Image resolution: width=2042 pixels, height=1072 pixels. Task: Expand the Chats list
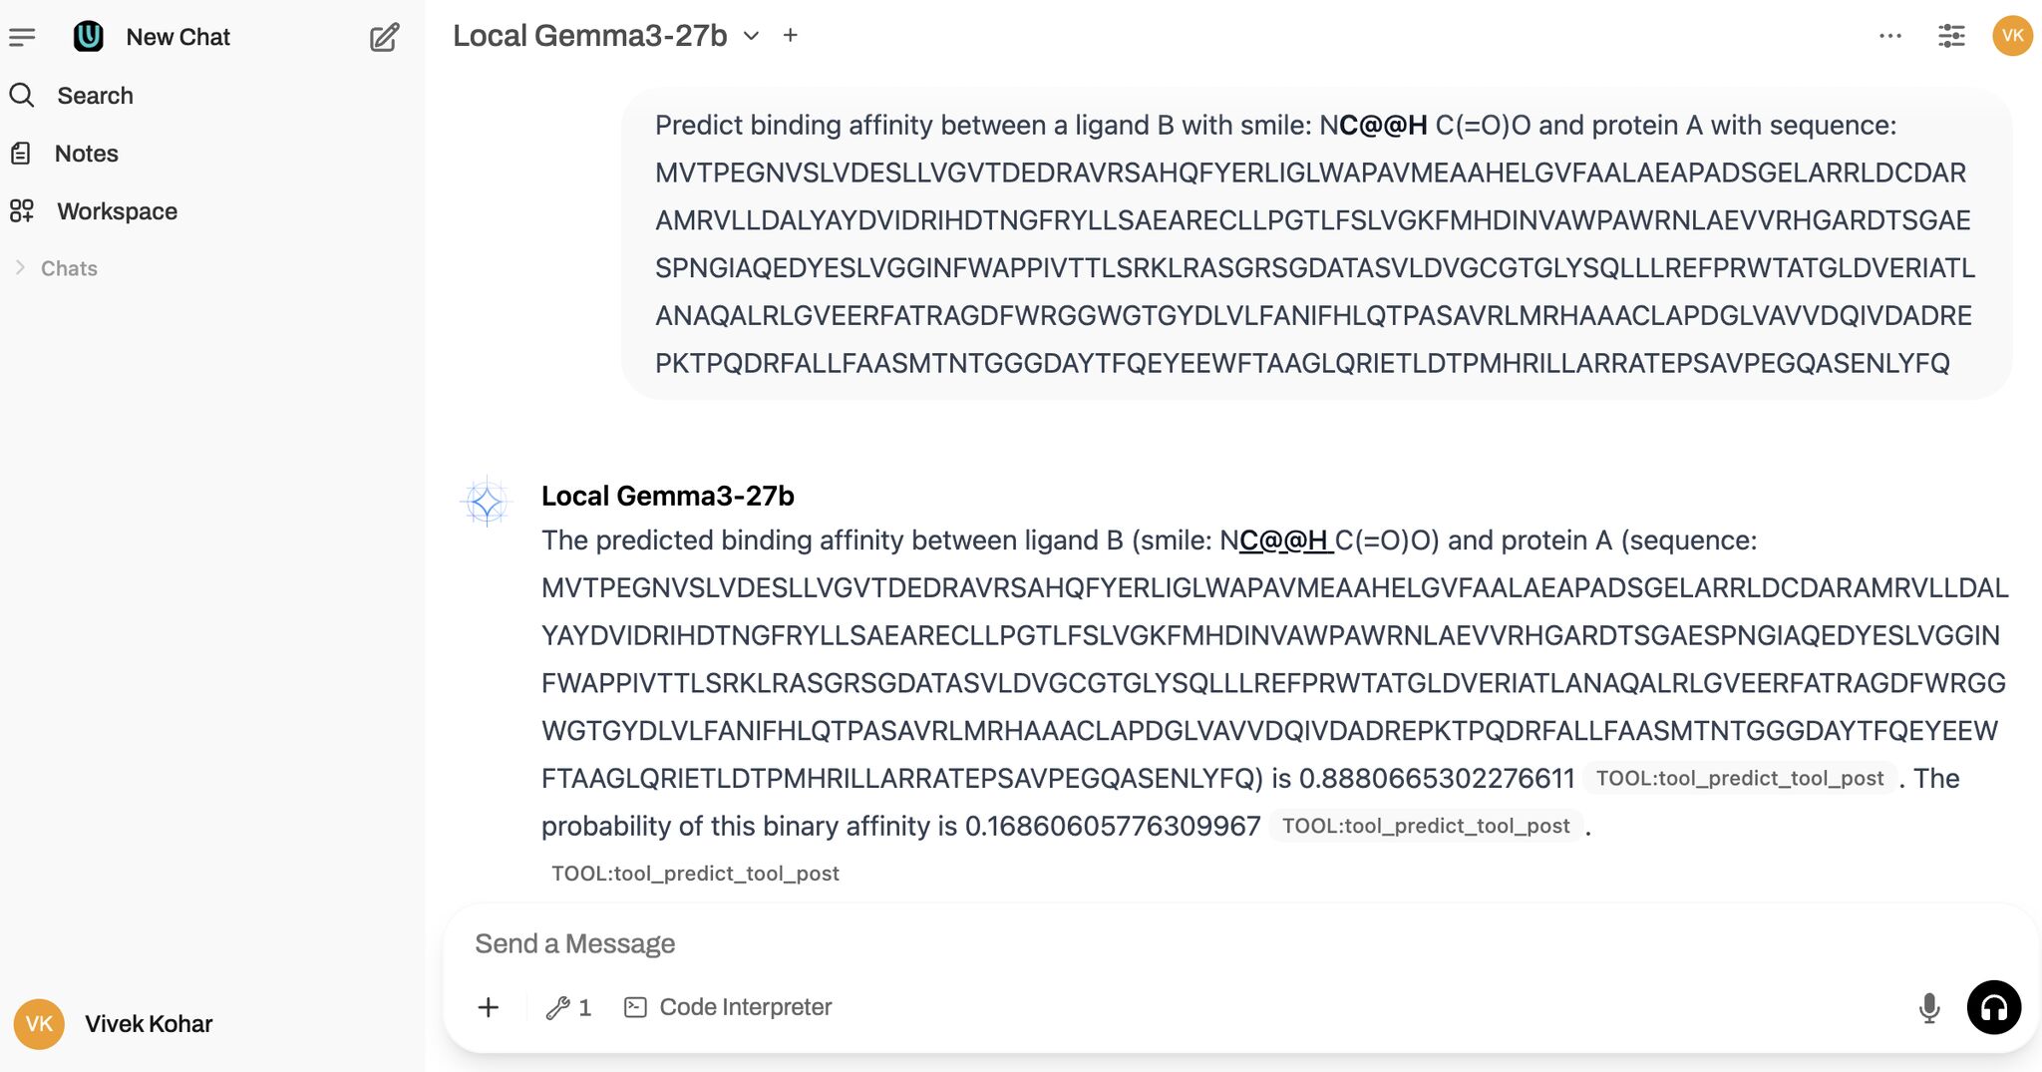[x=68, y=268]
